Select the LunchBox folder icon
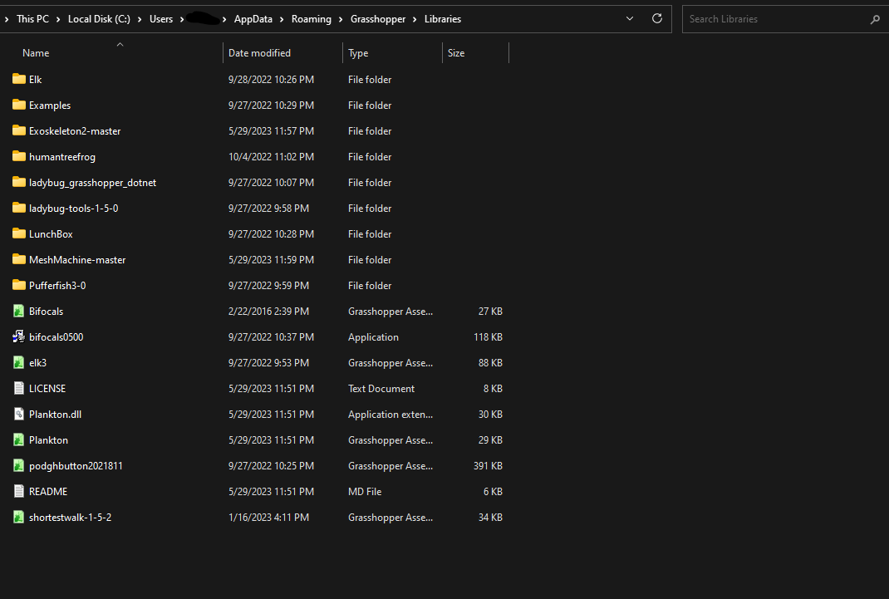The width and height of the screenshot is (889, 599). pos(19,233)
